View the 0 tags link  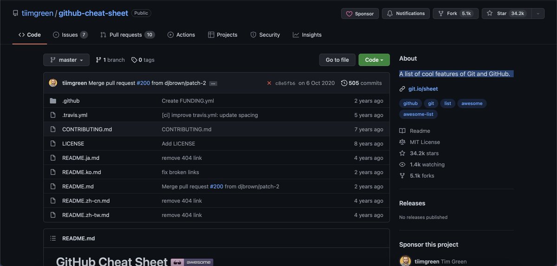(x=143, y=60)
